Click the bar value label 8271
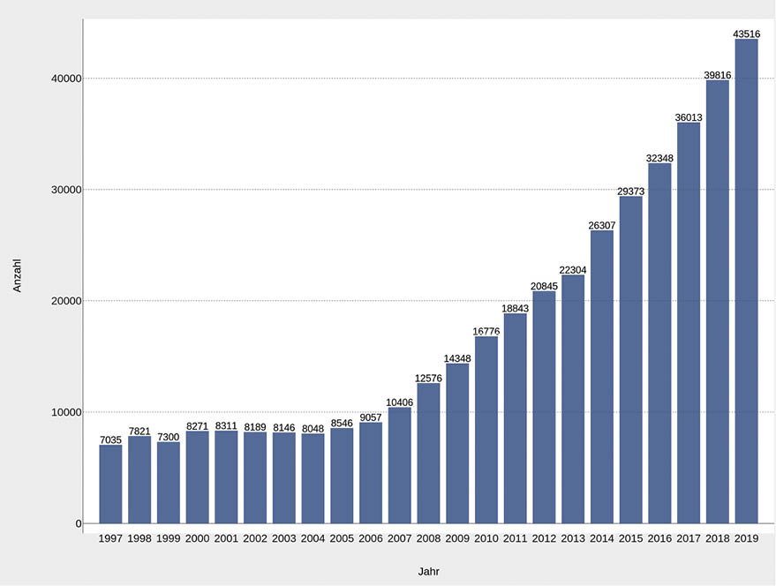Screen dimensions: 776x586 click(x=198, y=426)
